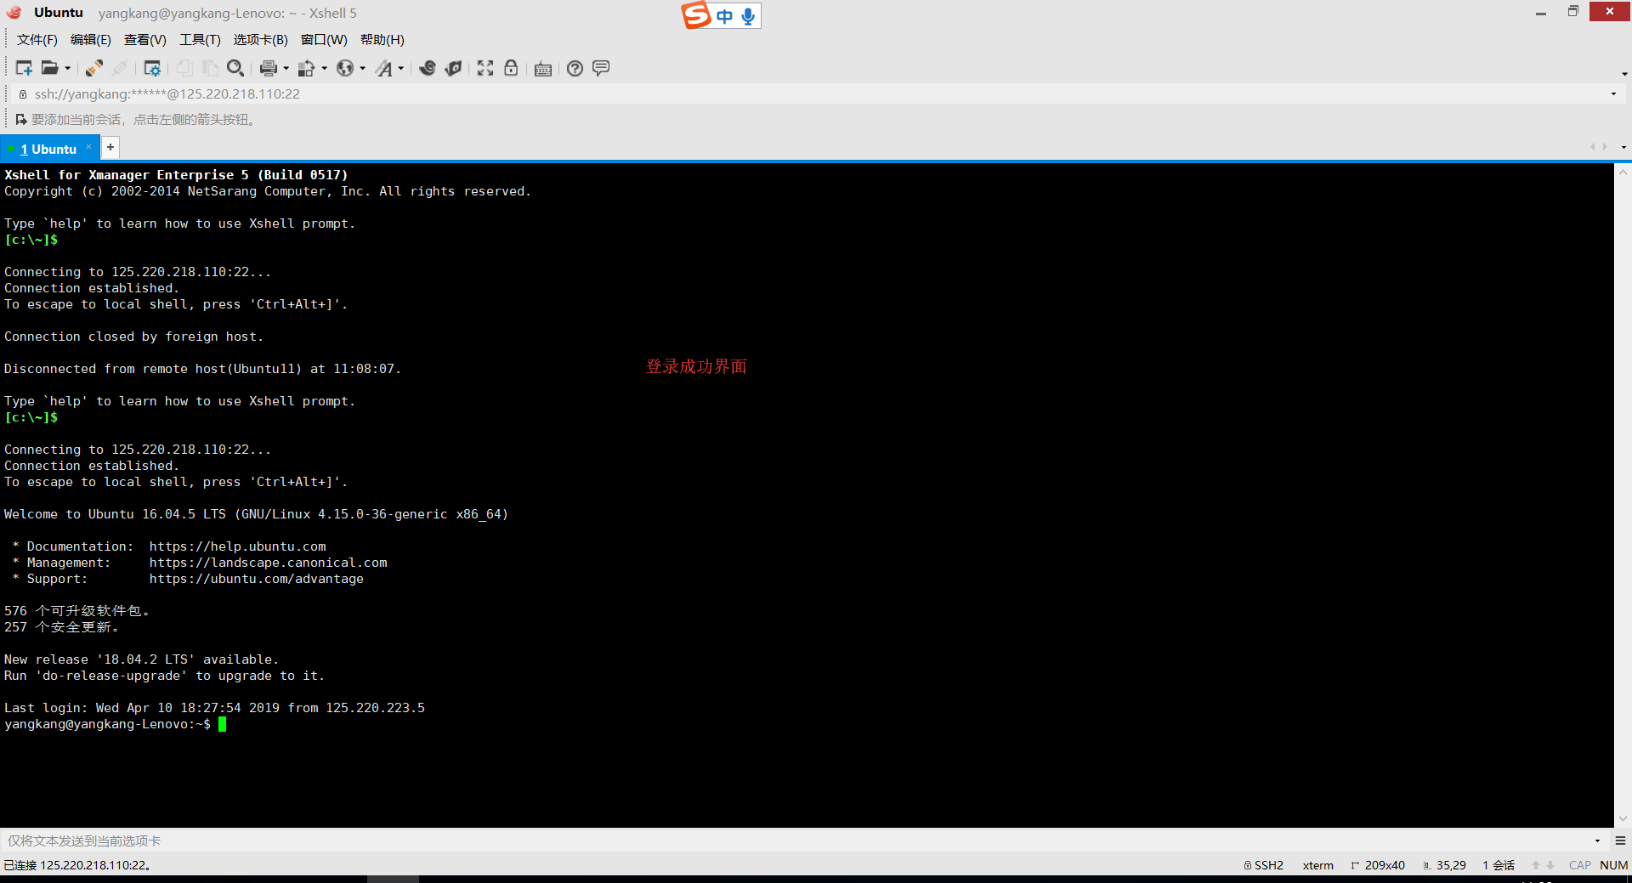Create a new session with the New icon

[x=23, y=68]
